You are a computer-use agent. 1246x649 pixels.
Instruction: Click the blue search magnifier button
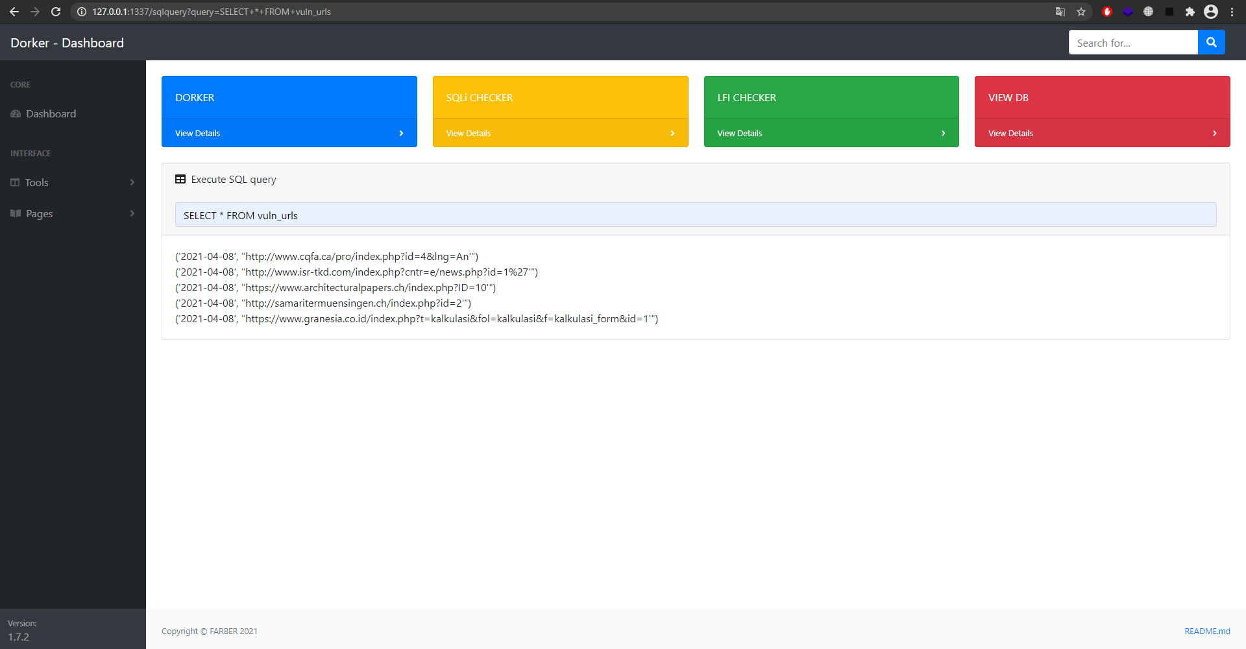(x=1211, y=43)
